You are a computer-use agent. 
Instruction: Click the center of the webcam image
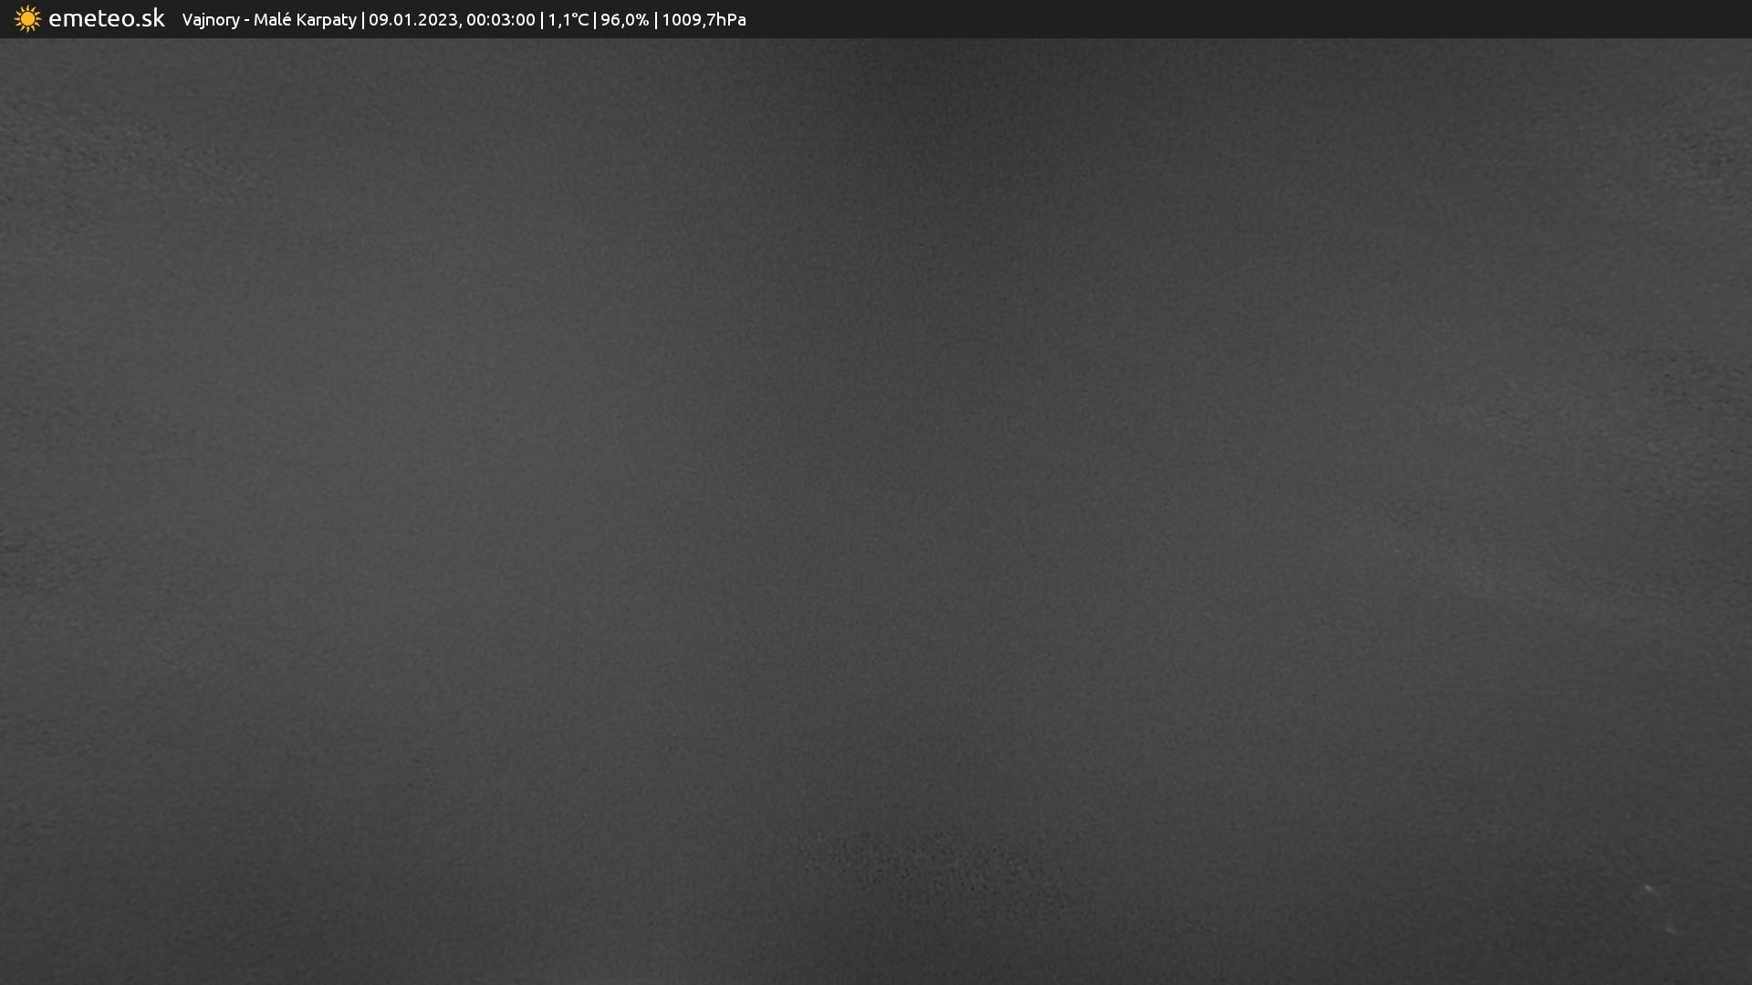coord(876,511)
